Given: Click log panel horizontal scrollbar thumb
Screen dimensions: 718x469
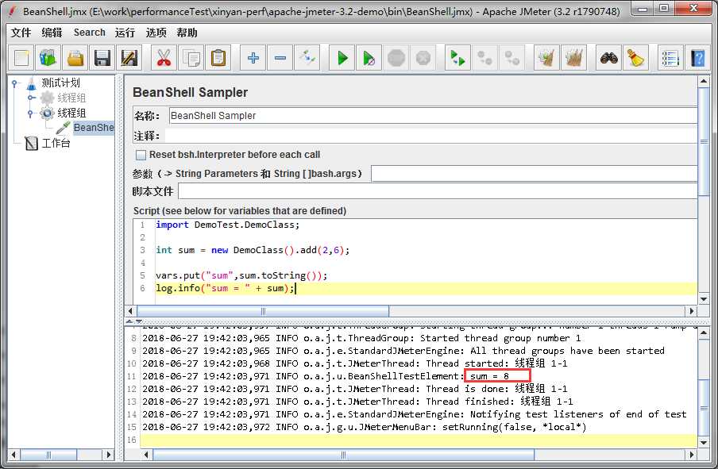Looking at the screenshot, I should click(343, 455).
